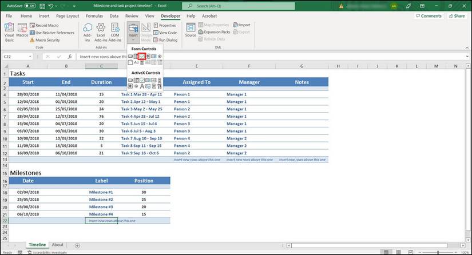Select Form Controls List Box
Viewport: 472px width, 255px height.
154,56
